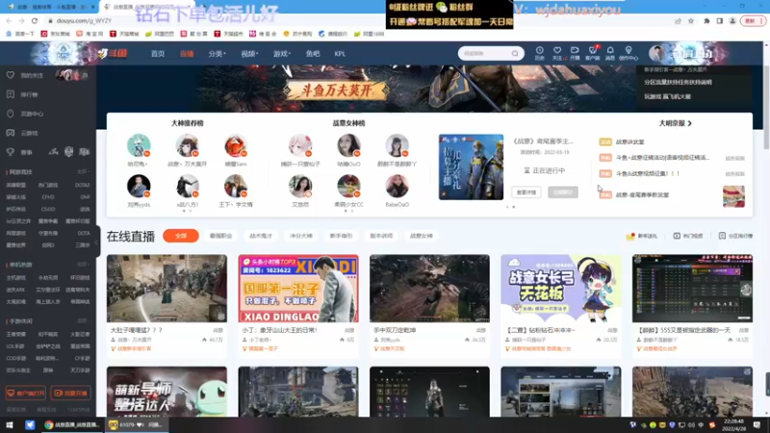Open the 国服第一混子 stream thumbnail

298,288
